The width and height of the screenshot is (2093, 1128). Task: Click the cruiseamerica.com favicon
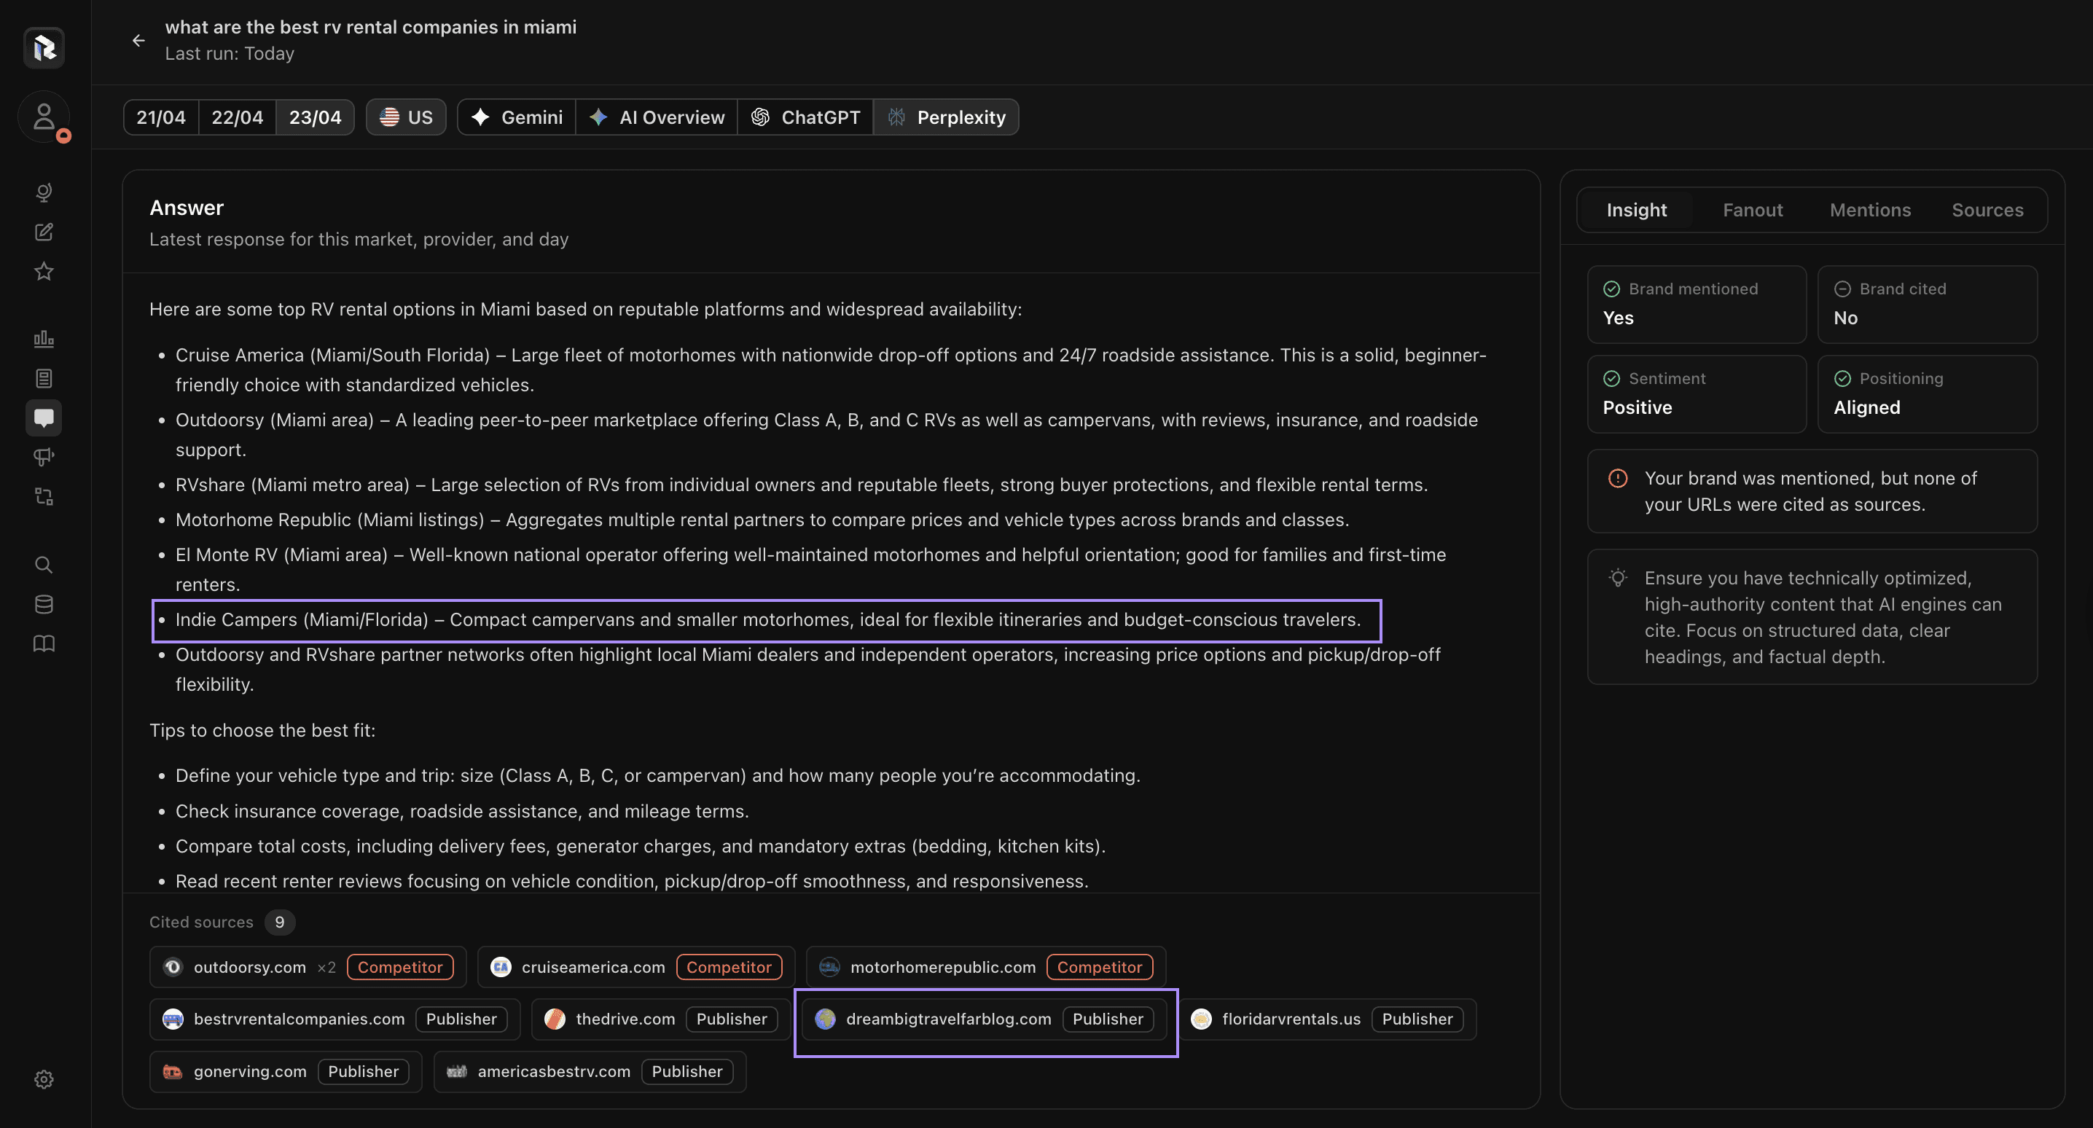click(501, 967)
